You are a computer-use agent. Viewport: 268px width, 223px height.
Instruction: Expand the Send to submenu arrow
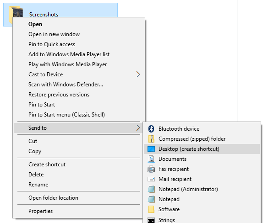138,127
